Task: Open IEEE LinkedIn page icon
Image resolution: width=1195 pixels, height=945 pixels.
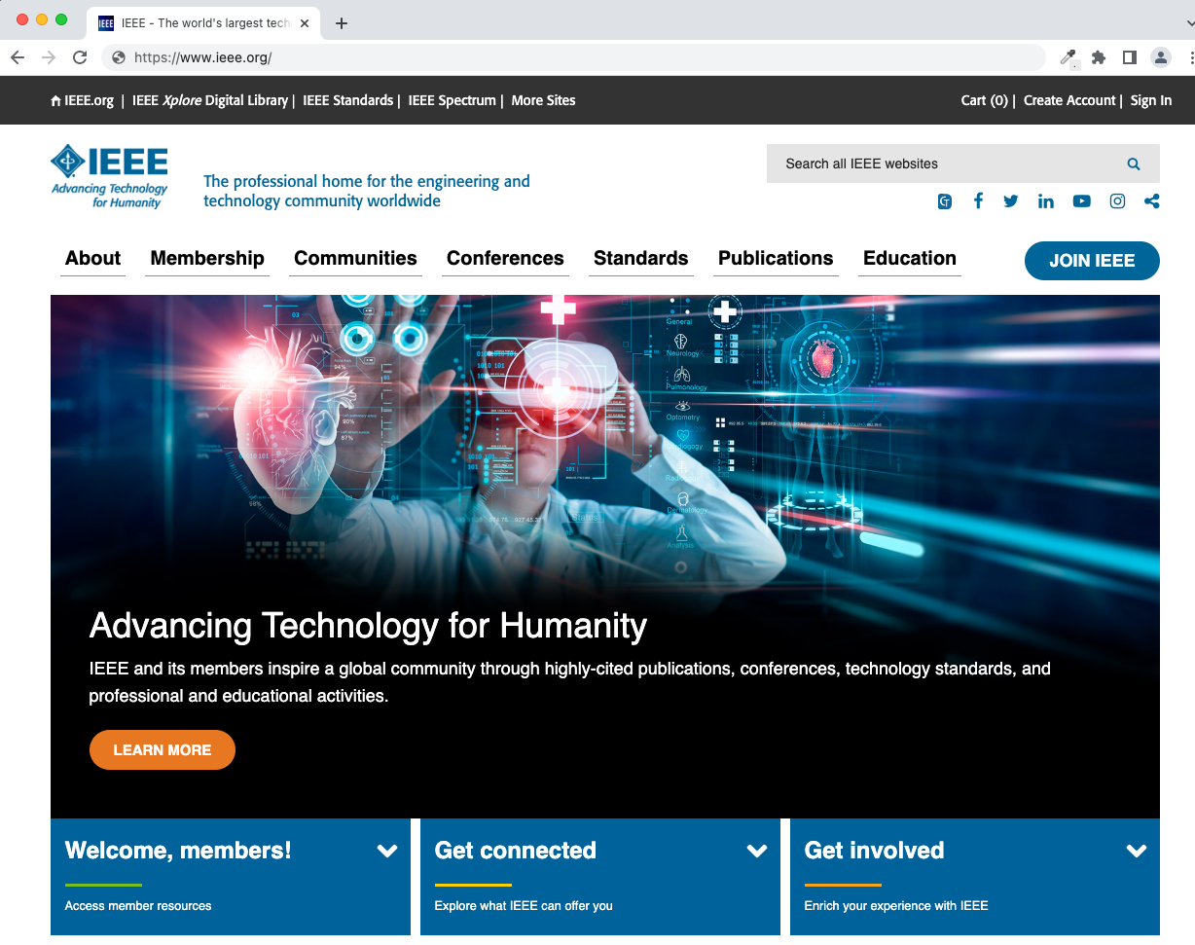Action: [x=1046, y=201]
